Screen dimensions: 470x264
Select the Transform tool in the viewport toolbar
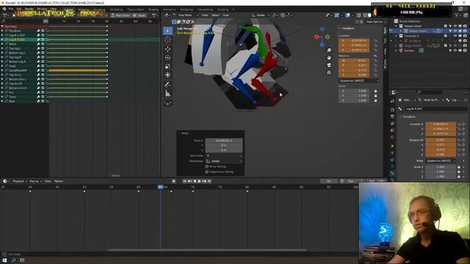(168, 75)
